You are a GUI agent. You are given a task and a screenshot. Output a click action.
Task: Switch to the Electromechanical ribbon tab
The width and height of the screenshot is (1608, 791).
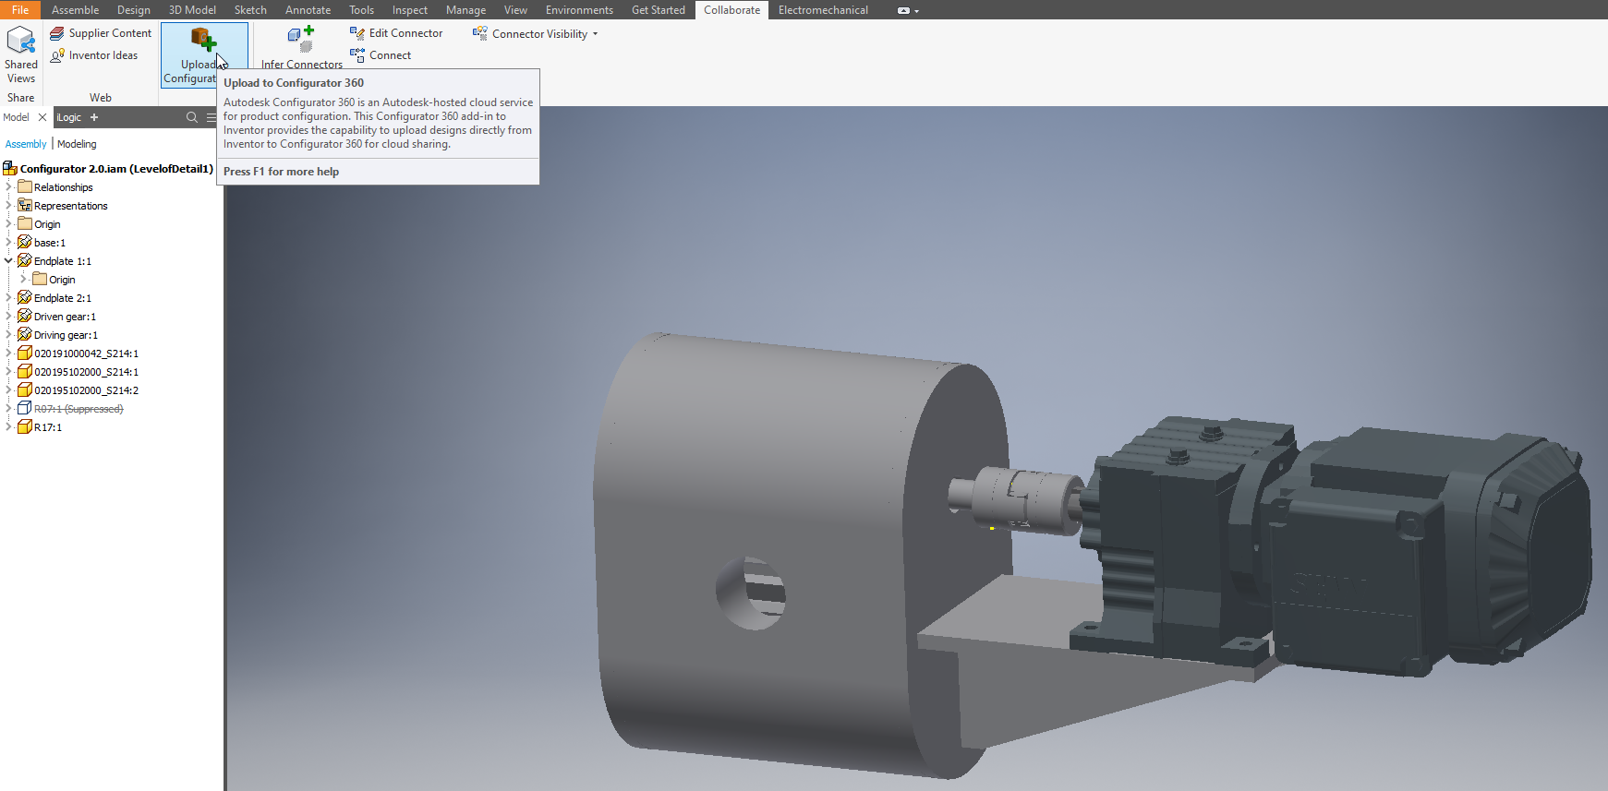tap(823, 10)
